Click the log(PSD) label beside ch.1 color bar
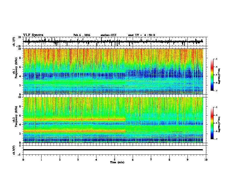This screenshot has width=232, height=179. tap(219, 76)
